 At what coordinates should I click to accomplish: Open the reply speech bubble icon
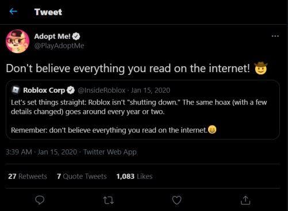coord(40,200)
